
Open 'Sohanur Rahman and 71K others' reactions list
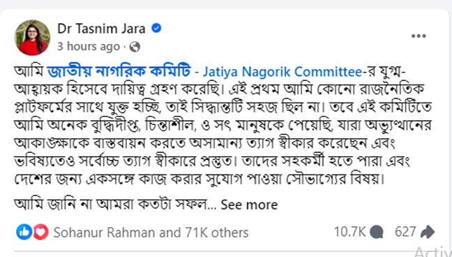pyautogui.click(x=151, y=233)
